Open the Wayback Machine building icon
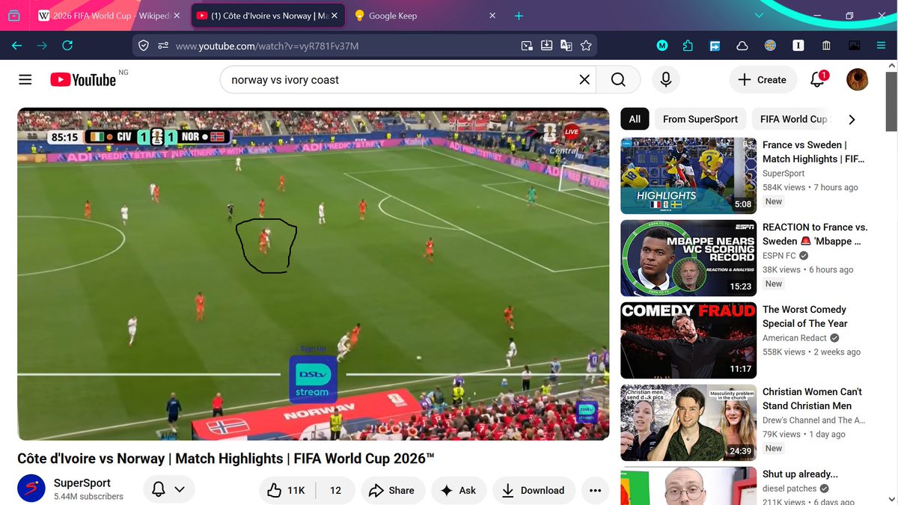This screenshot has height=505, width=898. click(826, 46)
